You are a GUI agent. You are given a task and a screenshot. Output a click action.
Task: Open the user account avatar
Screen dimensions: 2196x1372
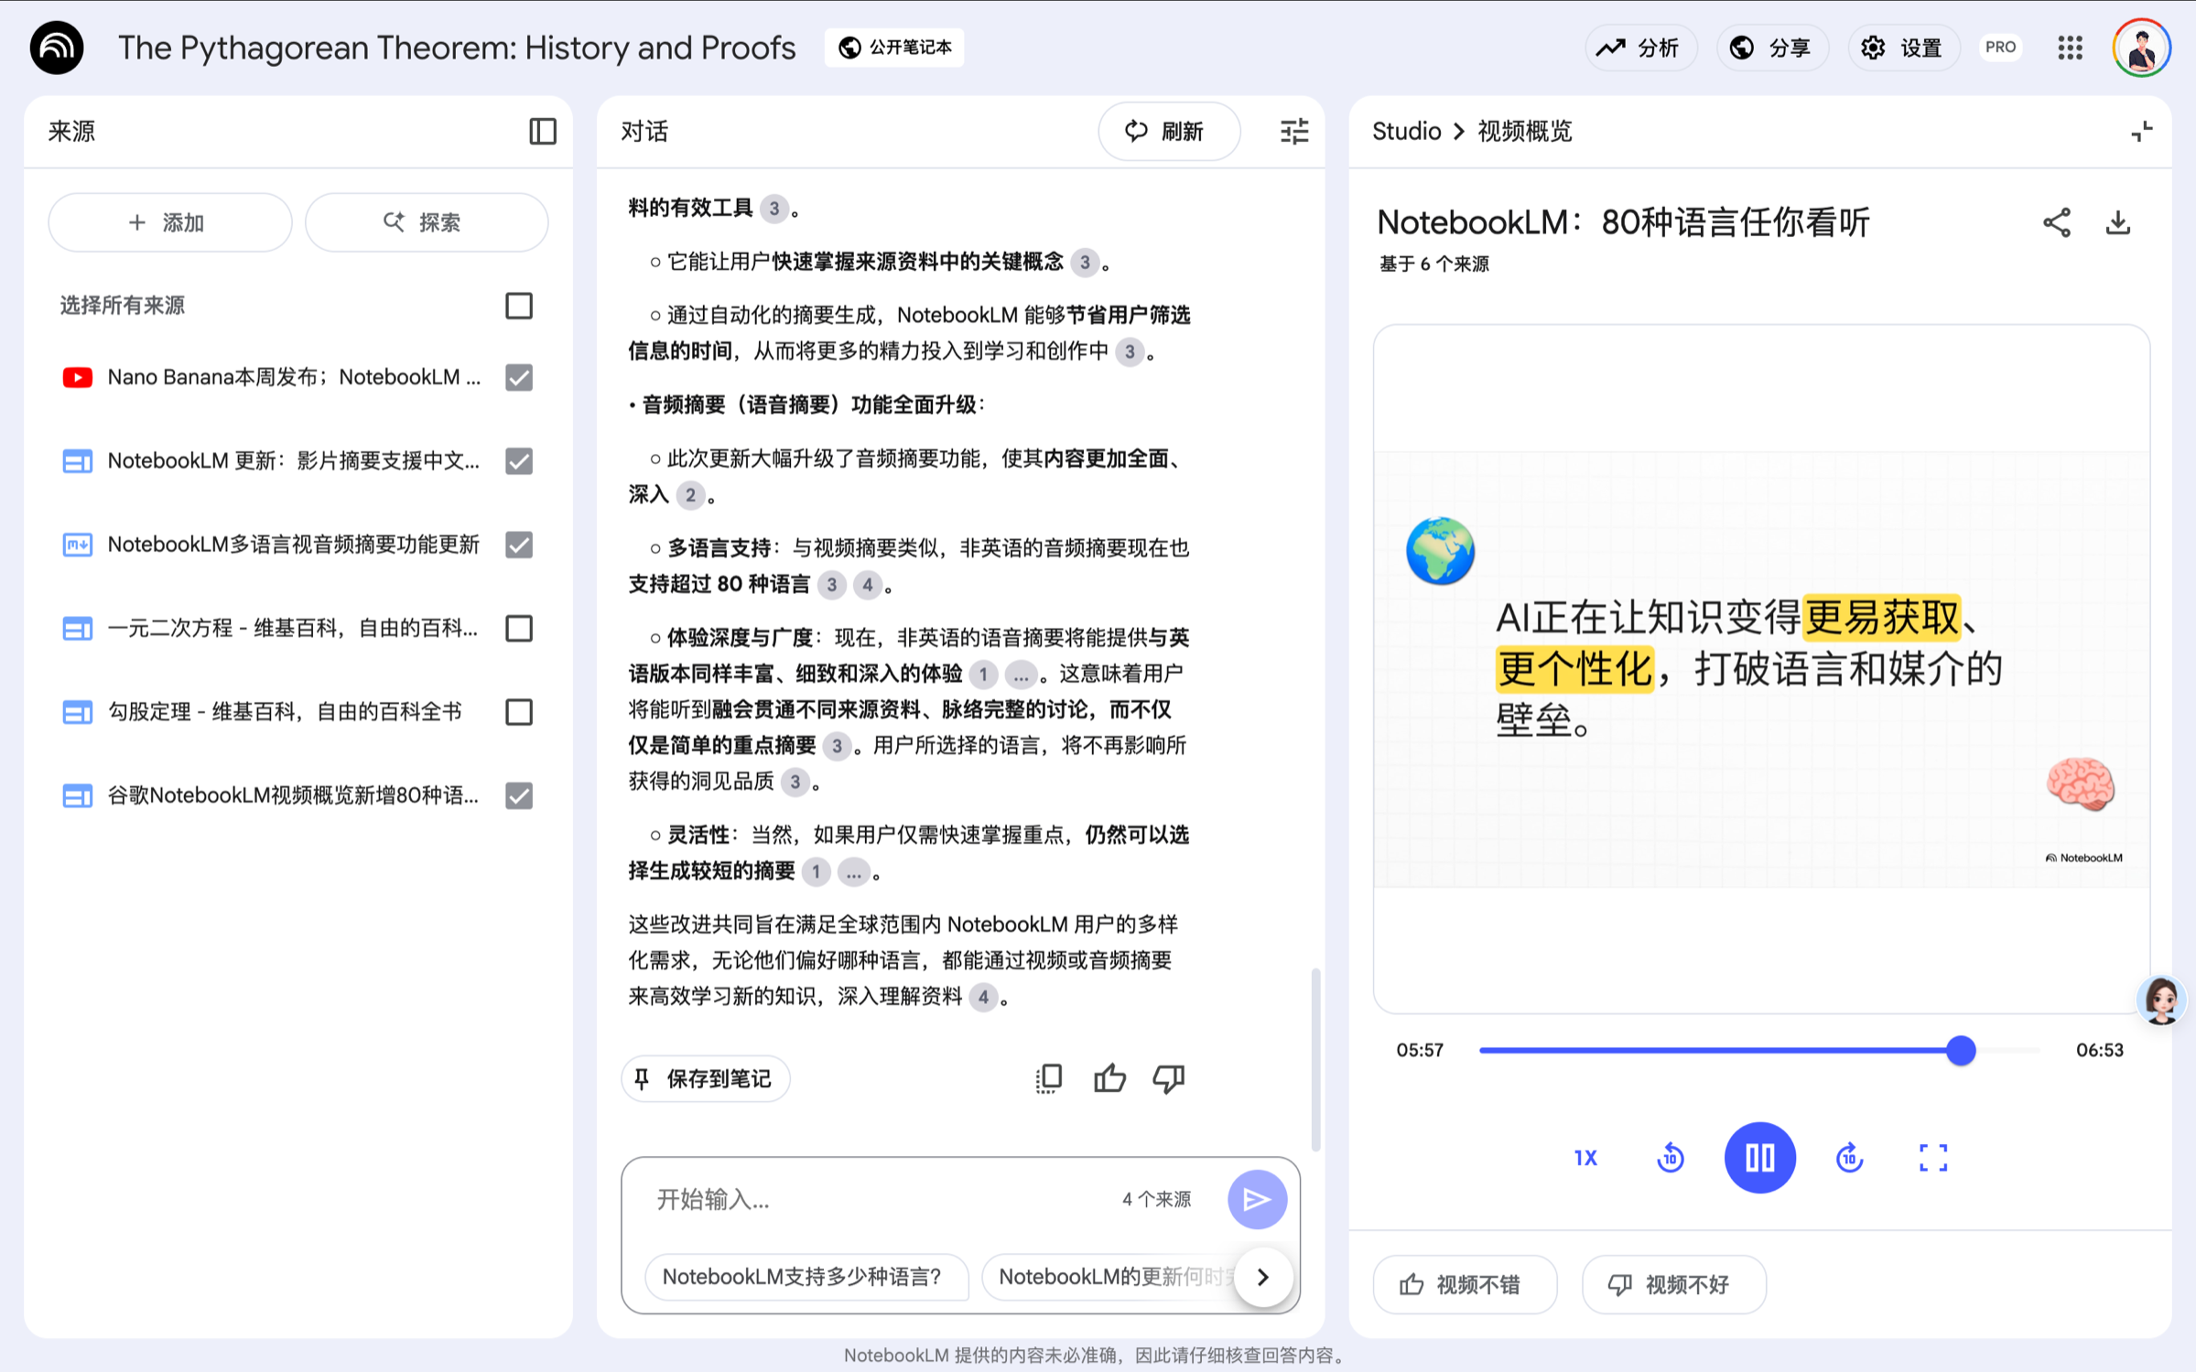click(2141, 48)
